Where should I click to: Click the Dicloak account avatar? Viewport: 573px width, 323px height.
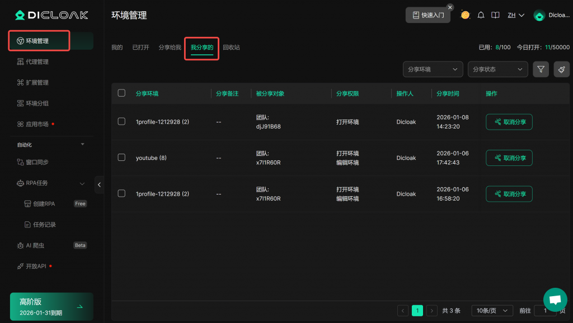point(539,16)
